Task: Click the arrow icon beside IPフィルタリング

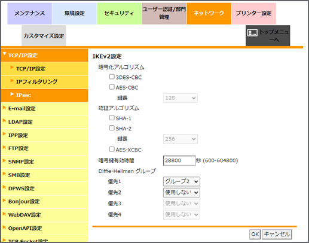Action: click(x=12, y=81)
